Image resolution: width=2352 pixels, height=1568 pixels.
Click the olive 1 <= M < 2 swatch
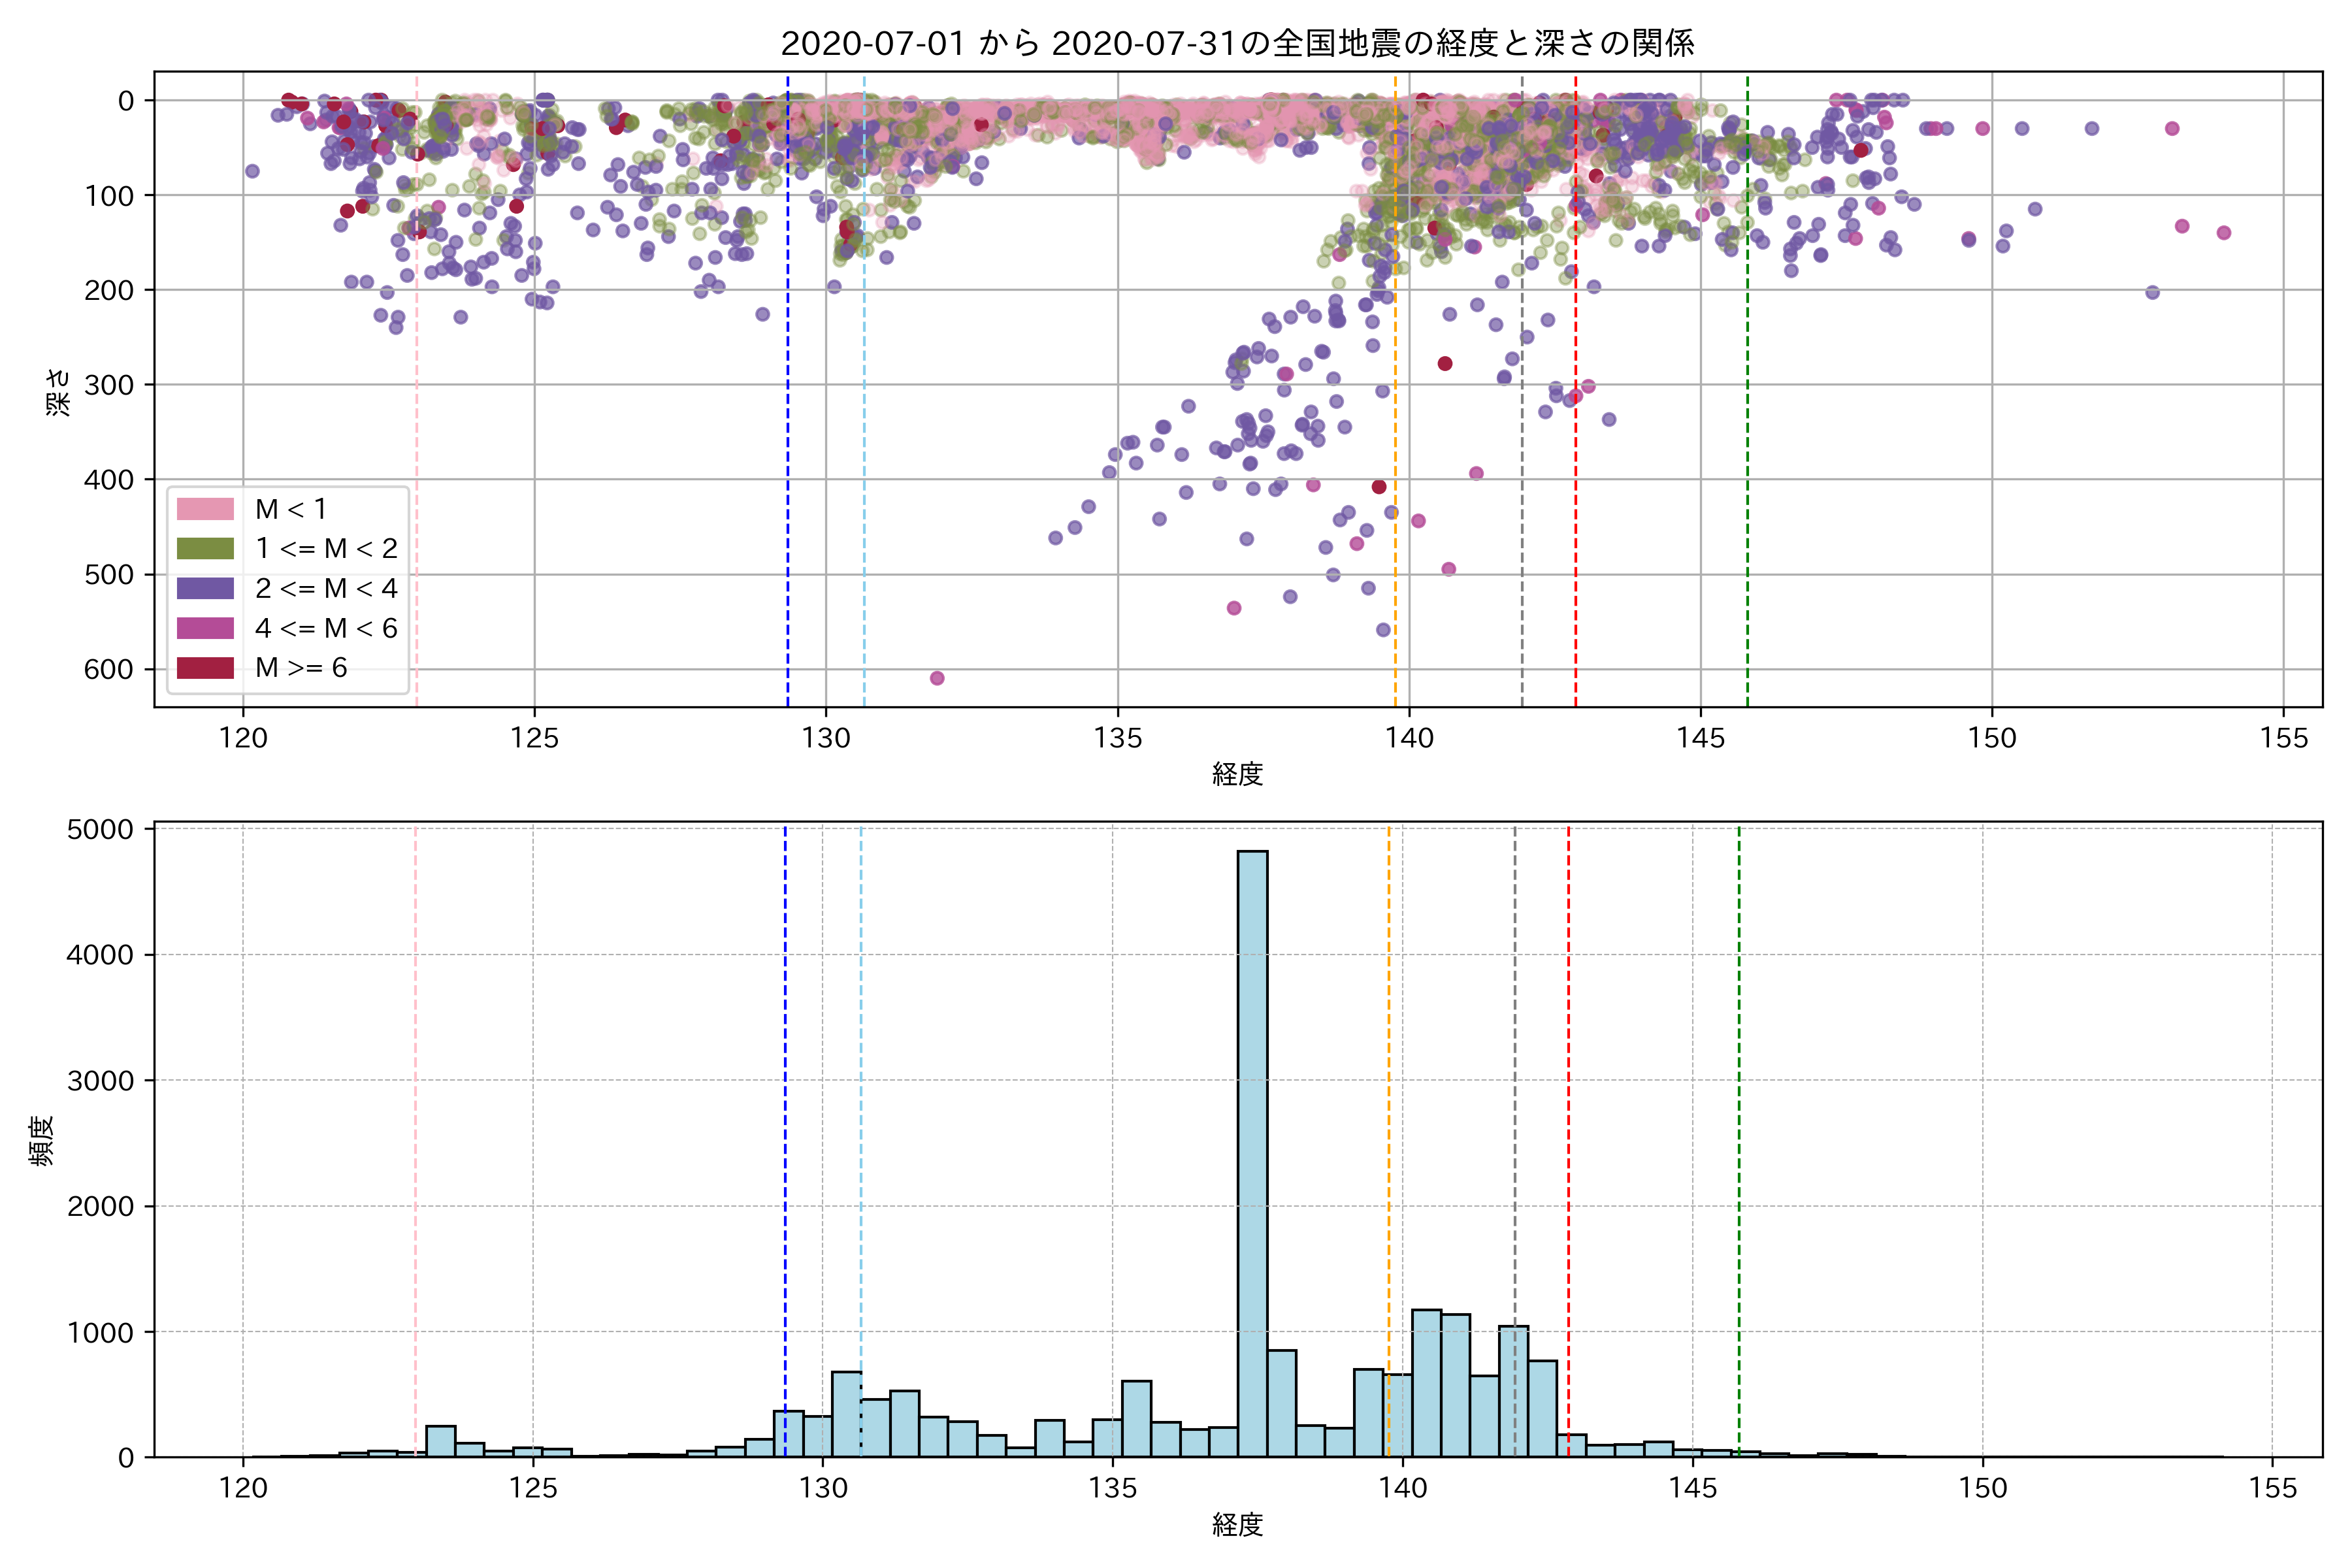(205, 548)
